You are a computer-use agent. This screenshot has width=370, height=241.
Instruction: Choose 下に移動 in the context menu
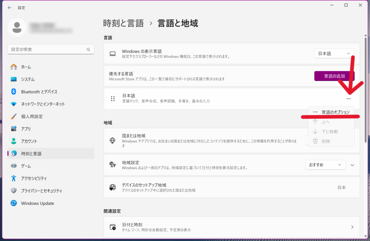point(331,132)
